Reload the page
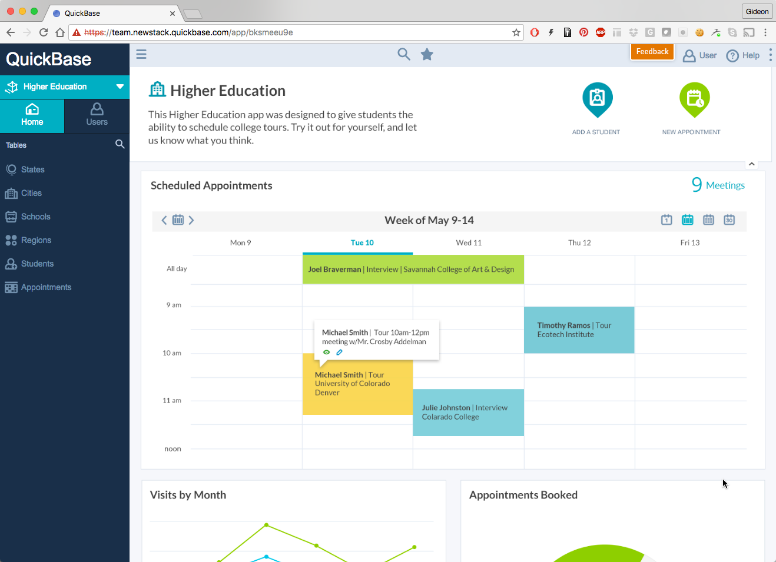 tap(44, 32)
